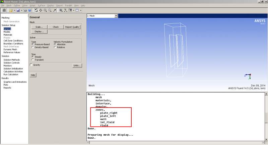Click the console scroll up arrow

266,94
